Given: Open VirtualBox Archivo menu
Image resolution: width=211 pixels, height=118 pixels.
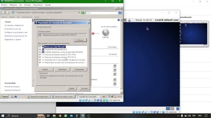Looking at the screenshot, I should click(x=4, y=5).
